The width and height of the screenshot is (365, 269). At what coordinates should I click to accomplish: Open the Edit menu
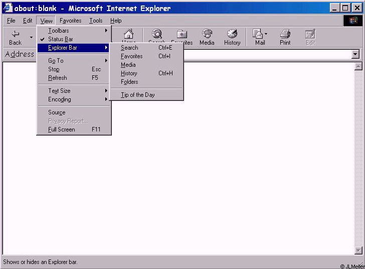[x=28, y=21]
